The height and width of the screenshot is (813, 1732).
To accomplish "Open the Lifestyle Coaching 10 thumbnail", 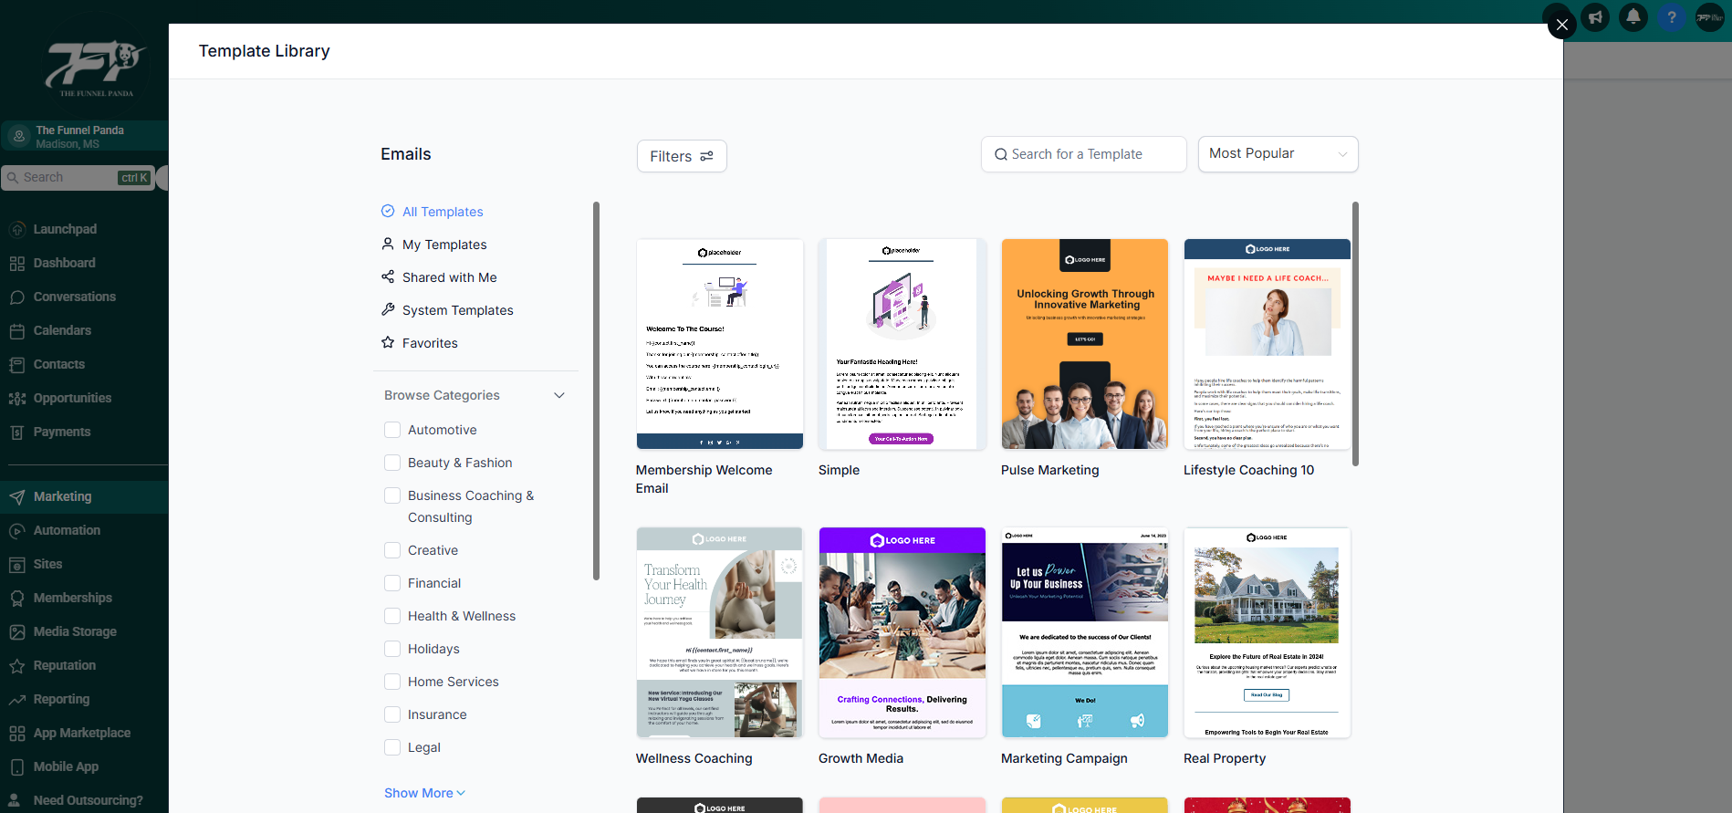I will [1268, 344].
